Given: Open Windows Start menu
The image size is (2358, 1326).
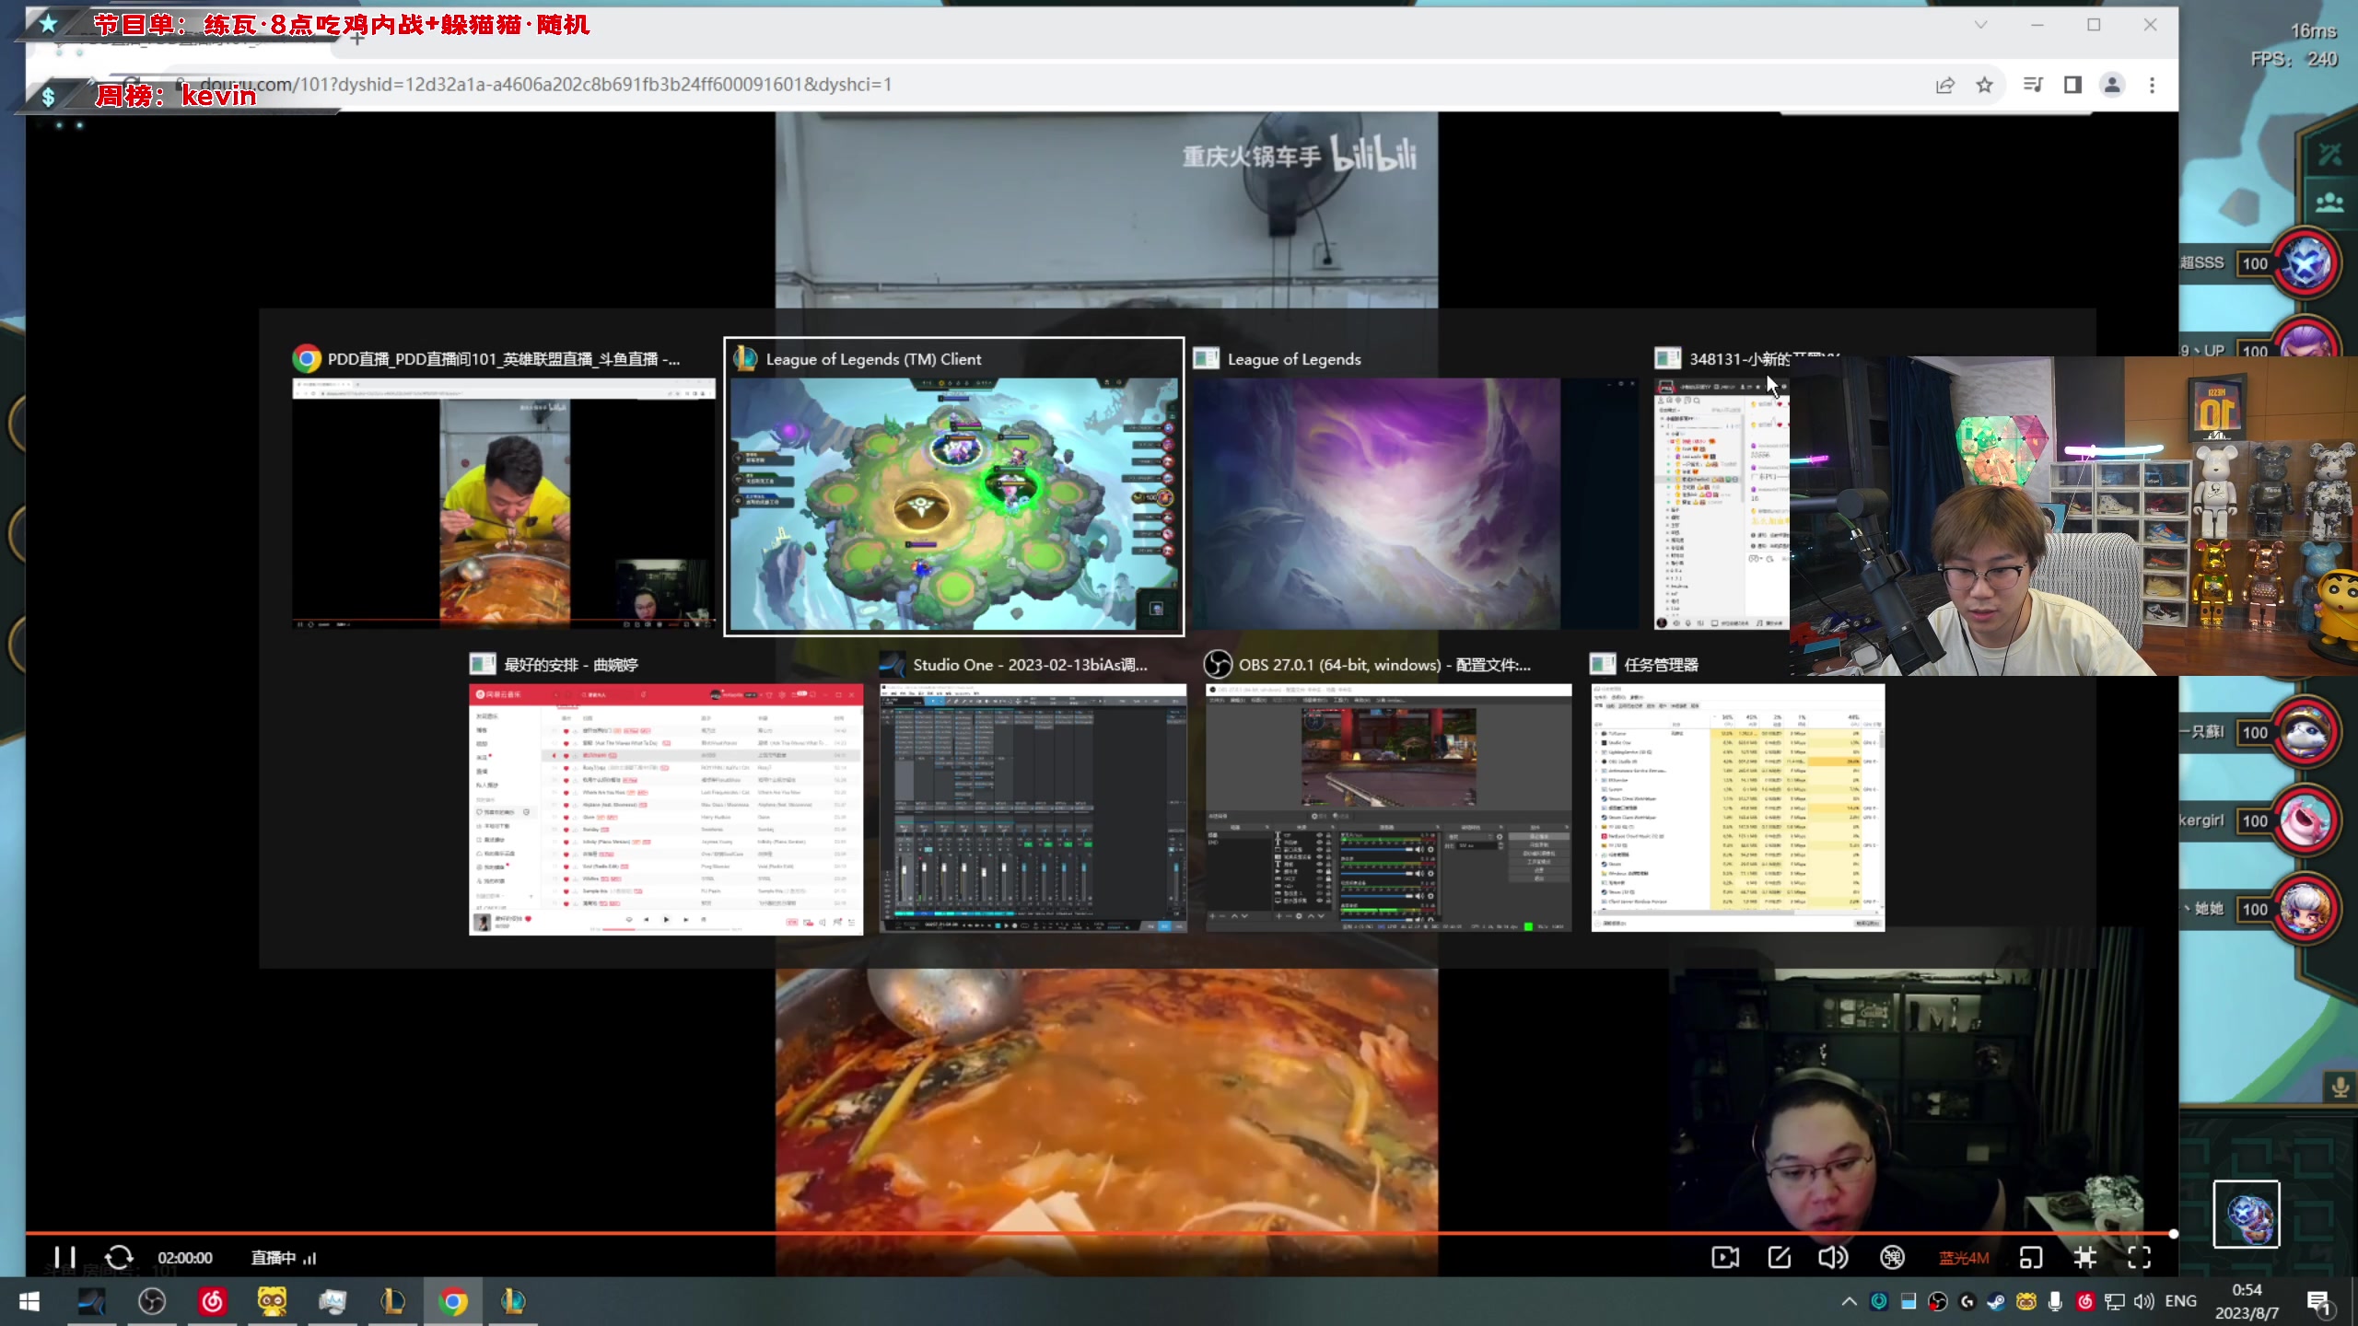Looking at the screenshot, I should point(29,1301).
